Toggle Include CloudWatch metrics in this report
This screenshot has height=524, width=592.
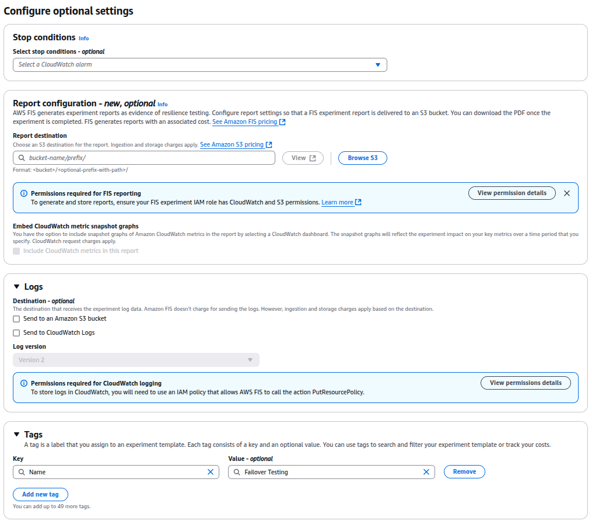[16, 251]
